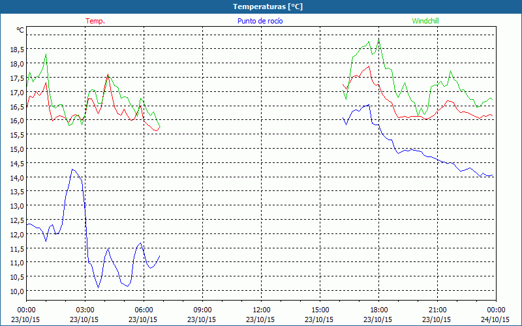Click the 06:00 time axis label
The height and width of the screenshot is (326, 522).
tap(144, 310)
